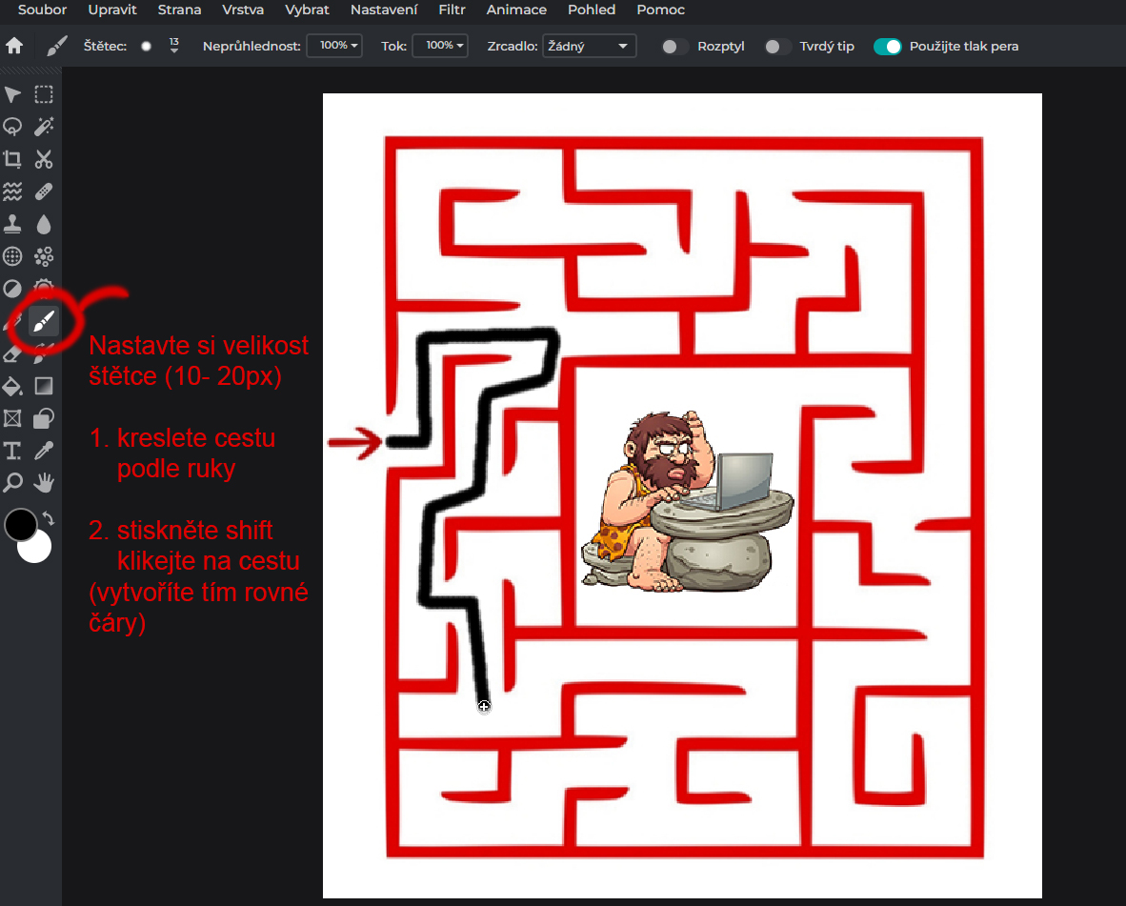Click the round brush tip preview
This screenshot has width=1126, height=906.
click(147, 46)
